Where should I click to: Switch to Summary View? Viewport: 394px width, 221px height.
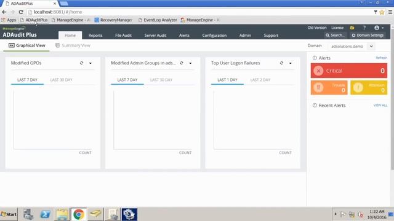73,45
